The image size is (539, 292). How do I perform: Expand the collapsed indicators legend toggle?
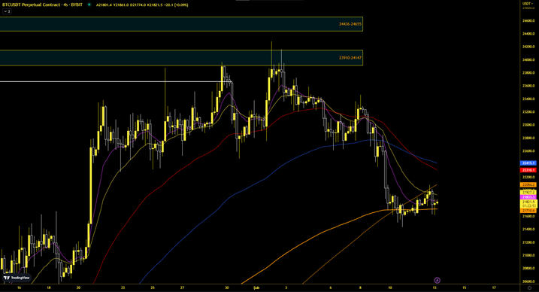tap(7, 11)
